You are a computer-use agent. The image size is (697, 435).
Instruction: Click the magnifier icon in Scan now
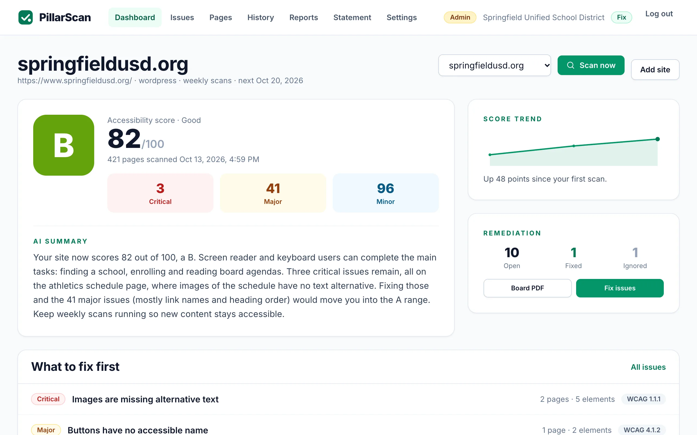tap(570, 65)
